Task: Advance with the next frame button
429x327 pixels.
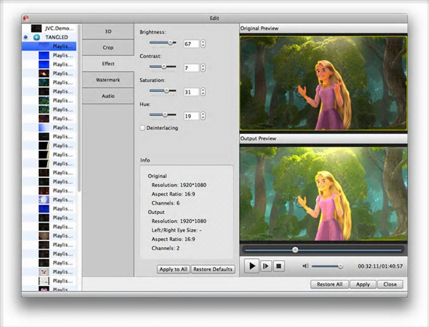Action: [x=266, y=266]
